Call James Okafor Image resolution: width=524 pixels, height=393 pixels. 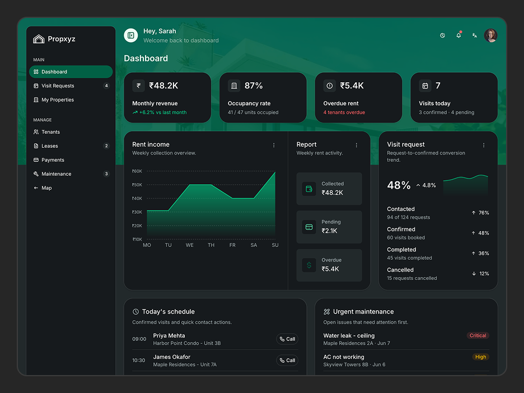pos(287,361)
